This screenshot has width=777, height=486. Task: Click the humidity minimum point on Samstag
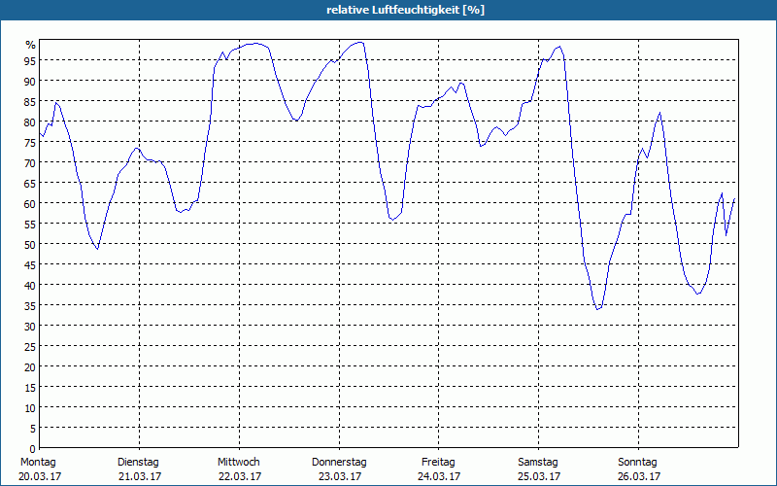click(x=597, y=309)
